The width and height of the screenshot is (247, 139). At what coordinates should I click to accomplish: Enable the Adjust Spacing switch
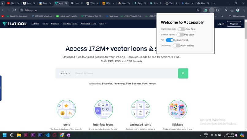177,46
